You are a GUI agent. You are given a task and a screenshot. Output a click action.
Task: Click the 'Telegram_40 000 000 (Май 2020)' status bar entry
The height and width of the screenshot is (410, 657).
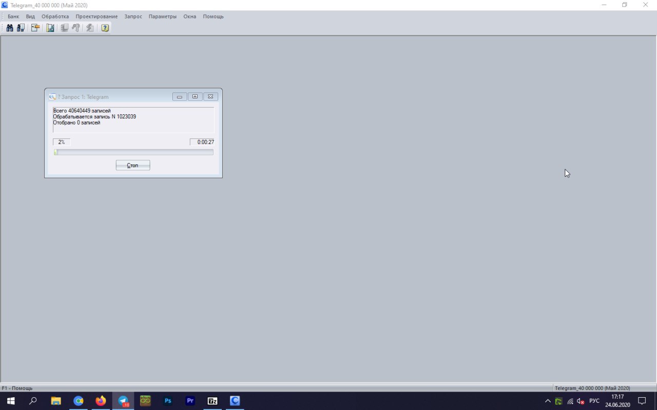[592, 388]
